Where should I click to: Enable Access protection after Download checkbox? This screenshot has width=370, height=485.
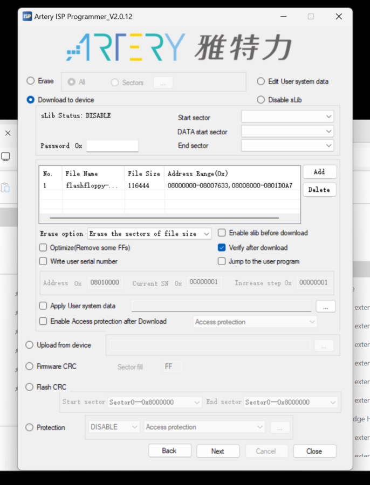tap(43, 321)
